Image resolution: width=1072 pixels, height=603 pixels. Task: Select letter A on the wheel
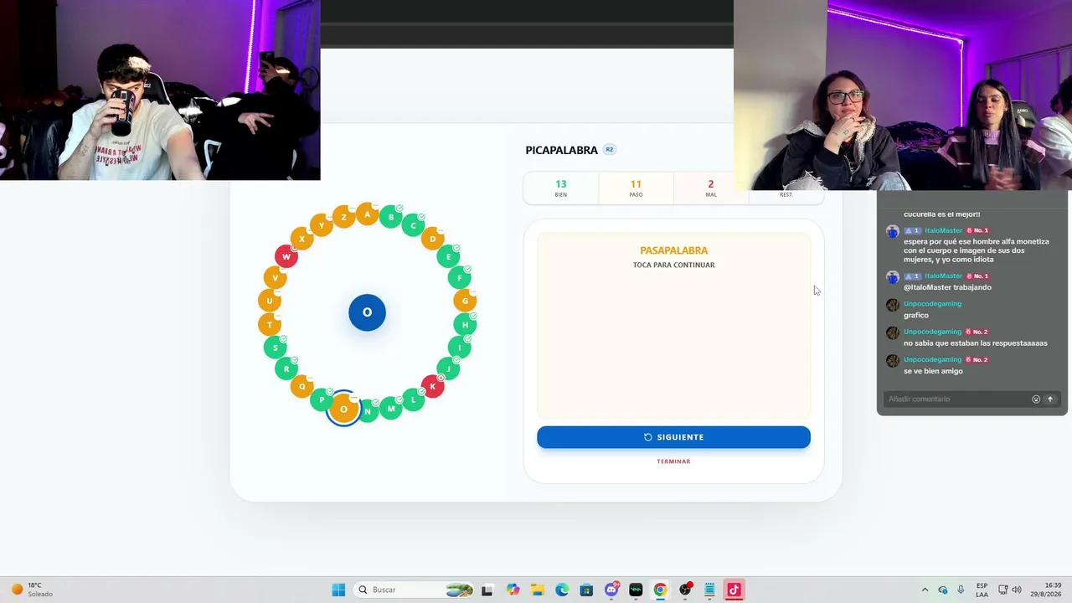pyautogui.click(x=367, y=214)
